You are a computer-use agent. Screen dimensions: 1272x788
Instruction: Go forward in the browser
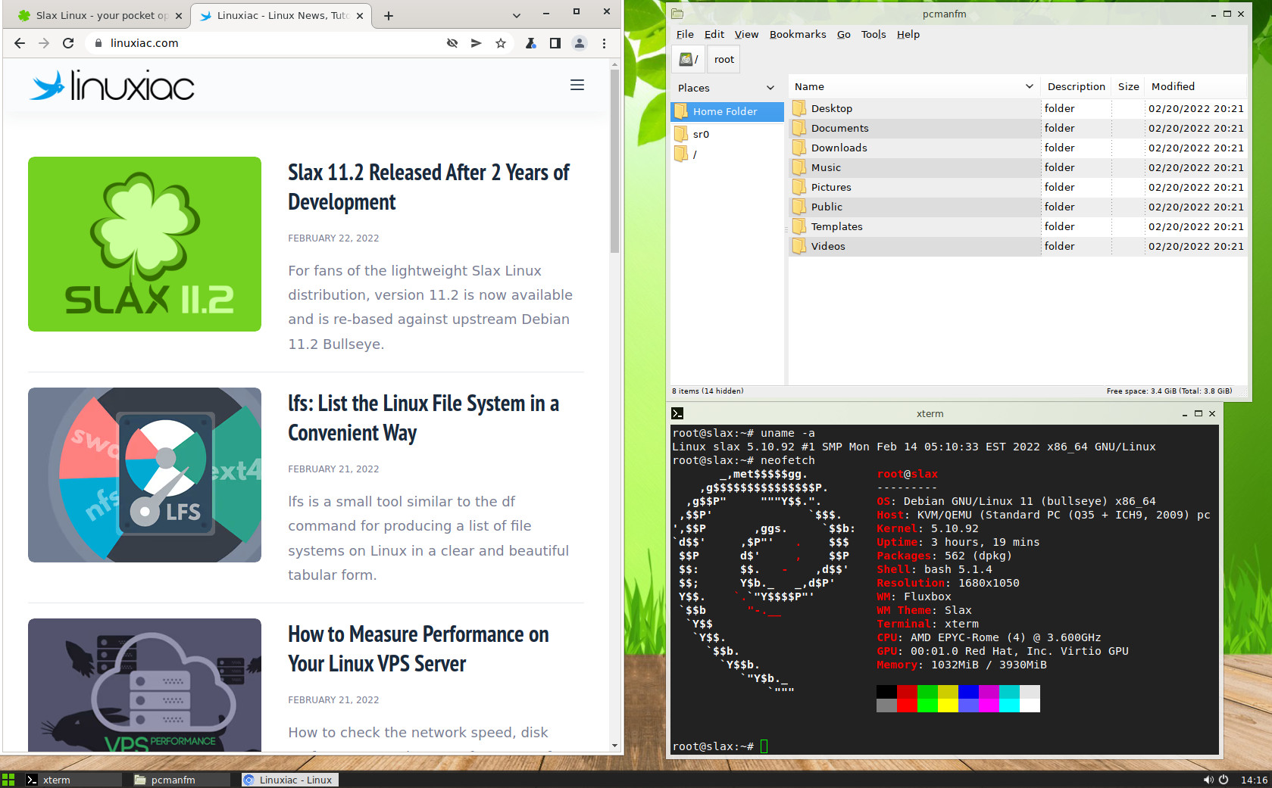tap(44, 43)
